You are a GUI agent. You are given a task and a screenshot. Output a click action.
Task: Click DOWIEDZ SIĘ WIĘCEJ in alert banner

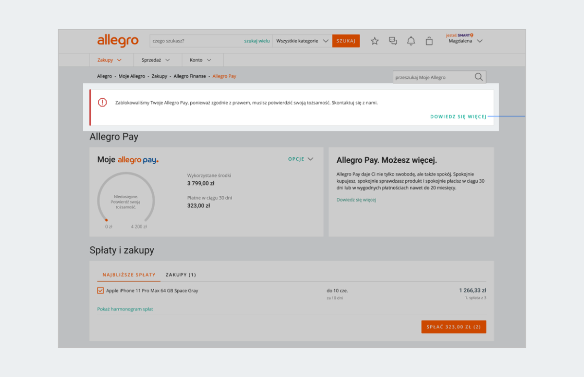point(458,117)
